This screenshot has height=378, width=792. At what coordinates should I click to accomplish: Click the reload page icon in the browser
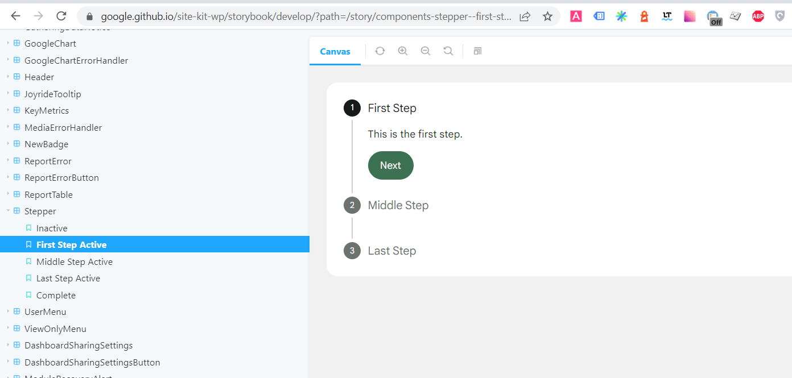click(61, 16)
